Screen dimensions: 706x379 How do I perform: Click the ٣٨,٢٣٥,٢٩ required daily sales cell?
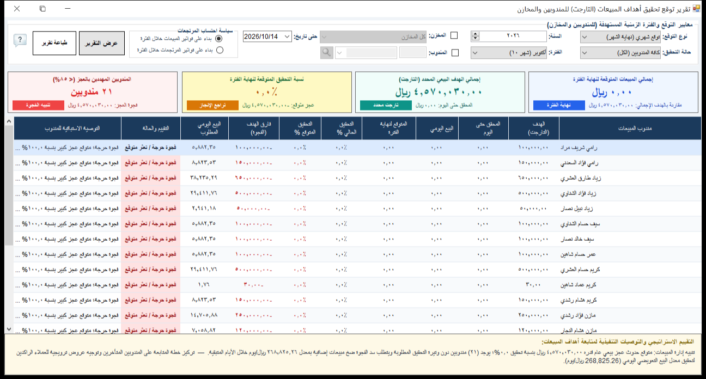(205, 178)
